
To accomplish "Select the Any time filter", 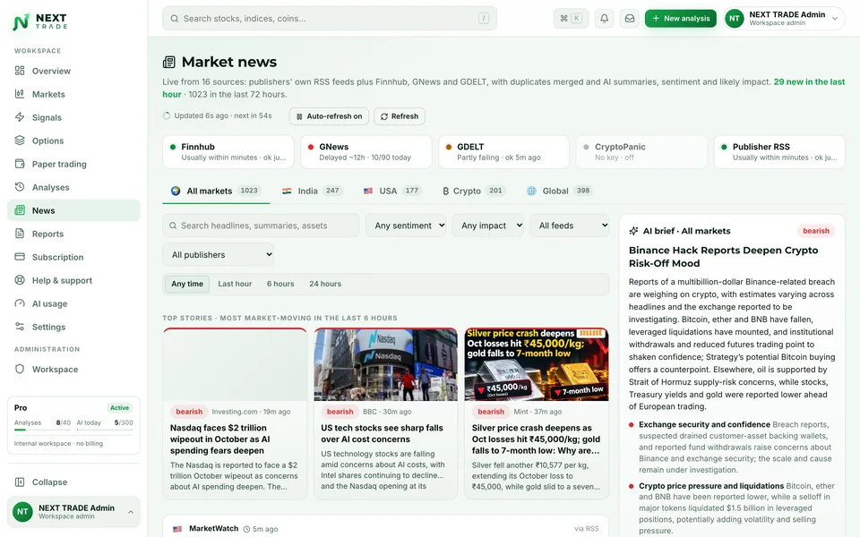I will tap(187, 284).
